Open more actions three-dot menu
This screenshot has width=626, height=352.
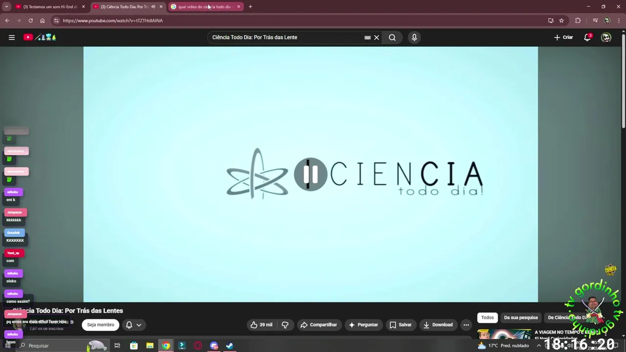466,325
